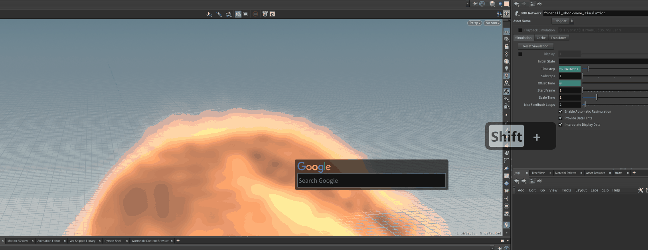This screenshot has width=648, height=250.
Task: Open the top bar dropdown arrow left of pin
Action: 468,4
